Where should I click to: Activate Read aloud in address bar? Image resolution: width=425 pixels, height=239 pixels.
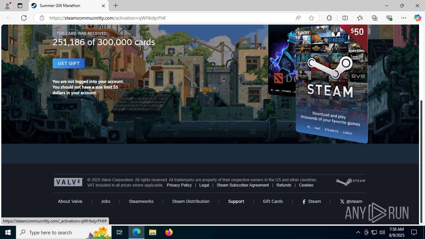tap(298, 18)
